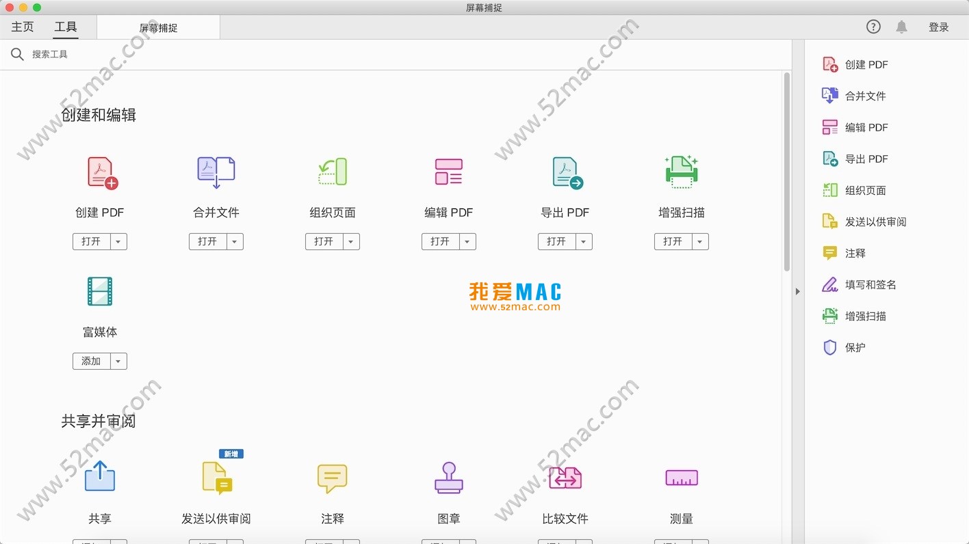Click 打开 button under 编辑 PDF
Viewport: 969px width, 544px height.
441,241
